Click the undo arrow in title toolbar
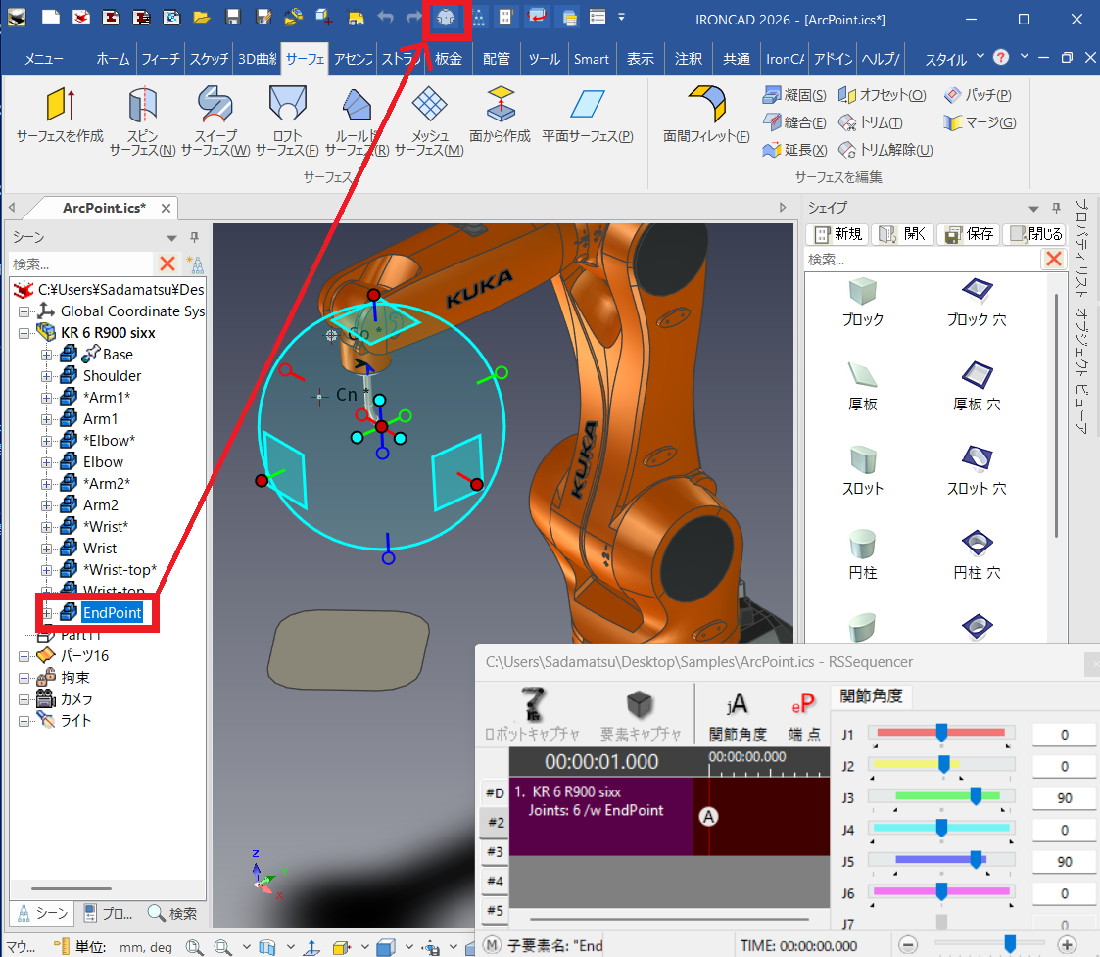Screen dimensions: 1100x957 [385, 18]
